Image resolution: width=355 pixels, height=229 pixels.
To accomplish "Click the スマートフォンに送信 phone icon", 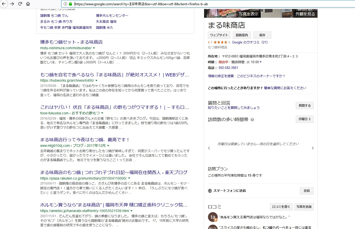I will pos(210,191).
